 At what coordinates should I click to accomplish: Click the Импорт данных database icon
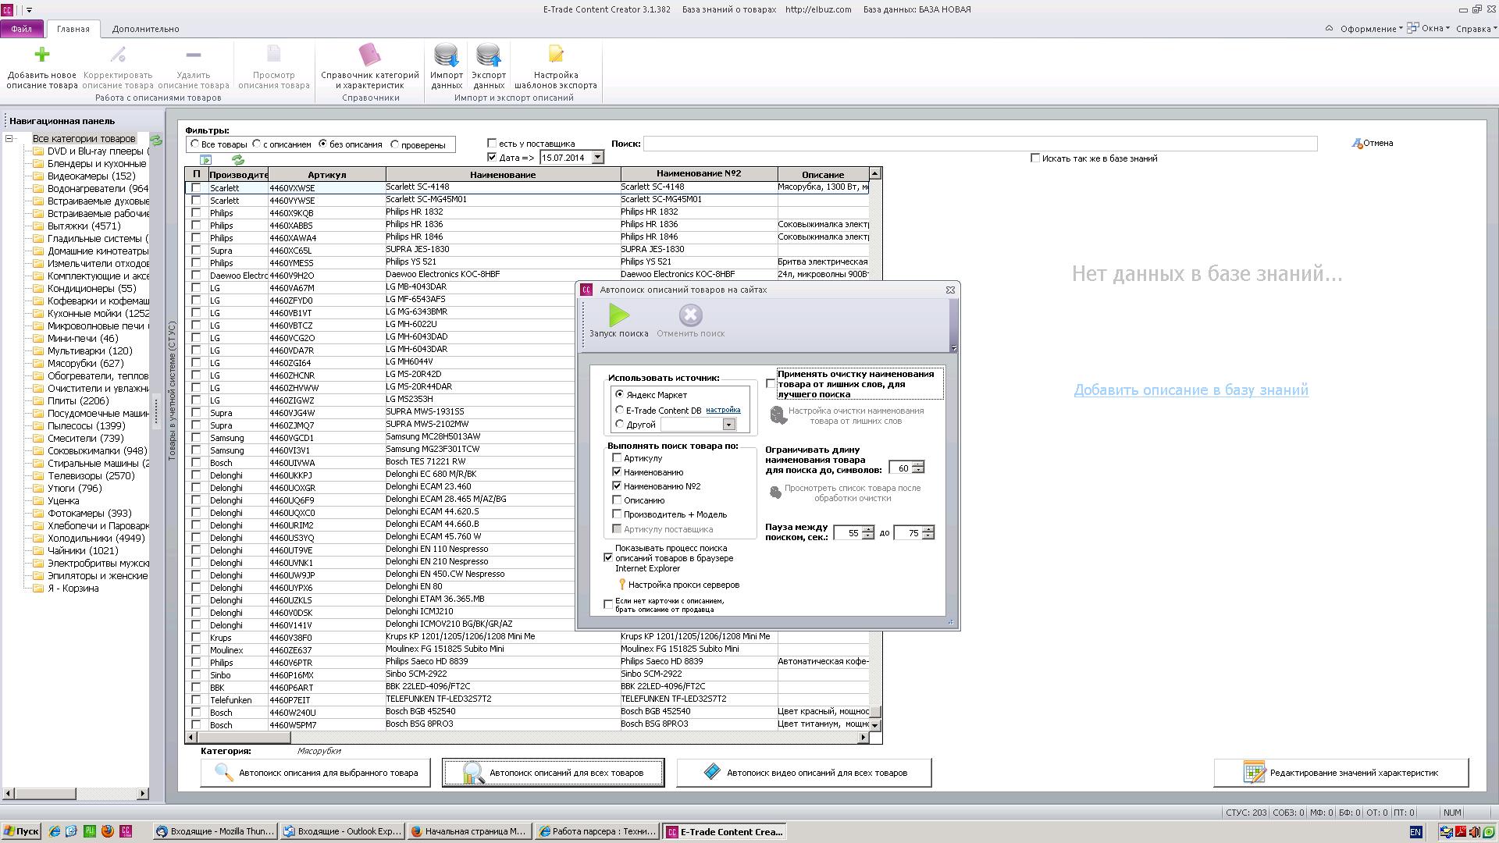446,55
